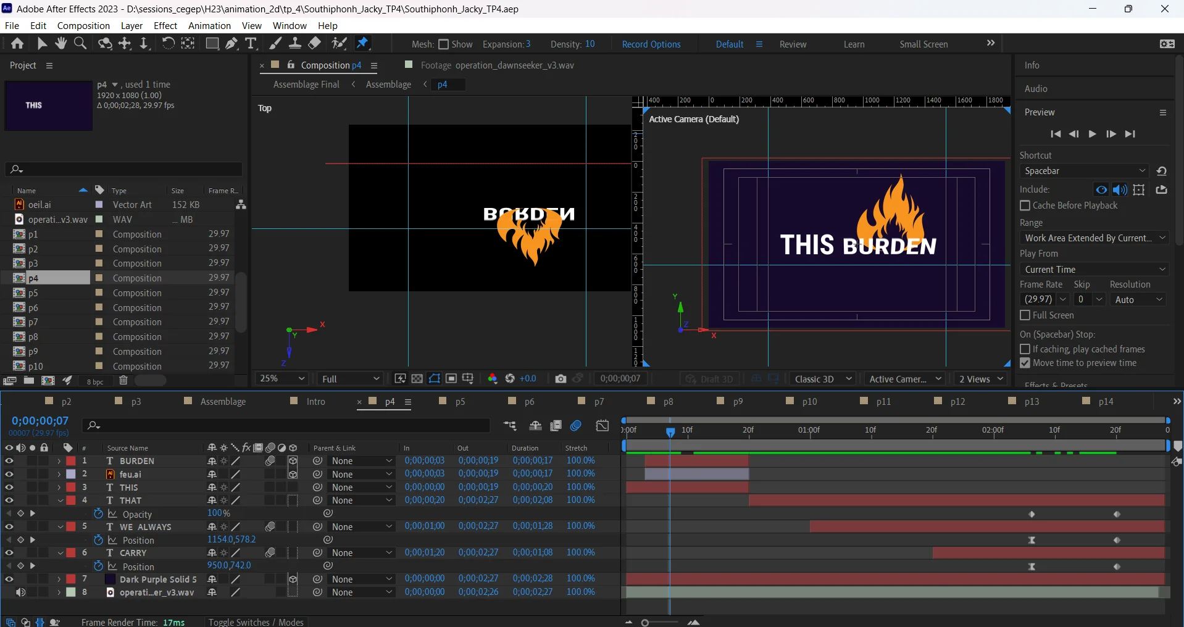This screenshot has height=627, width=1184.
Task: Uncheck Move time to preview time
Action: point(1025,363)
